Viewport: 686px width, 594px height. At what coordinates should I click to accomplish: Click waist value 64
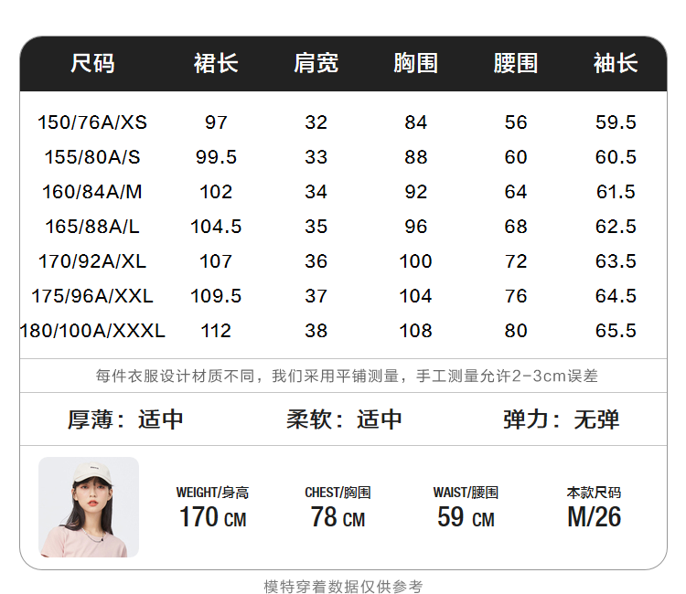pos(516,192)
